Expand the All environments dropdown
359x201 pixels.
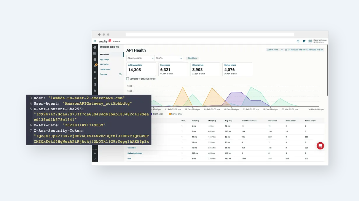click(x=140, y=58)
